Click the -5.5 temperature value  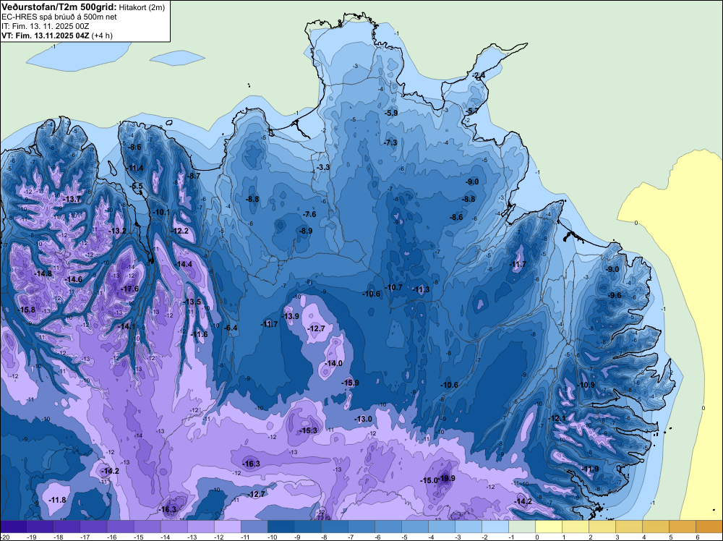point(137,187)
